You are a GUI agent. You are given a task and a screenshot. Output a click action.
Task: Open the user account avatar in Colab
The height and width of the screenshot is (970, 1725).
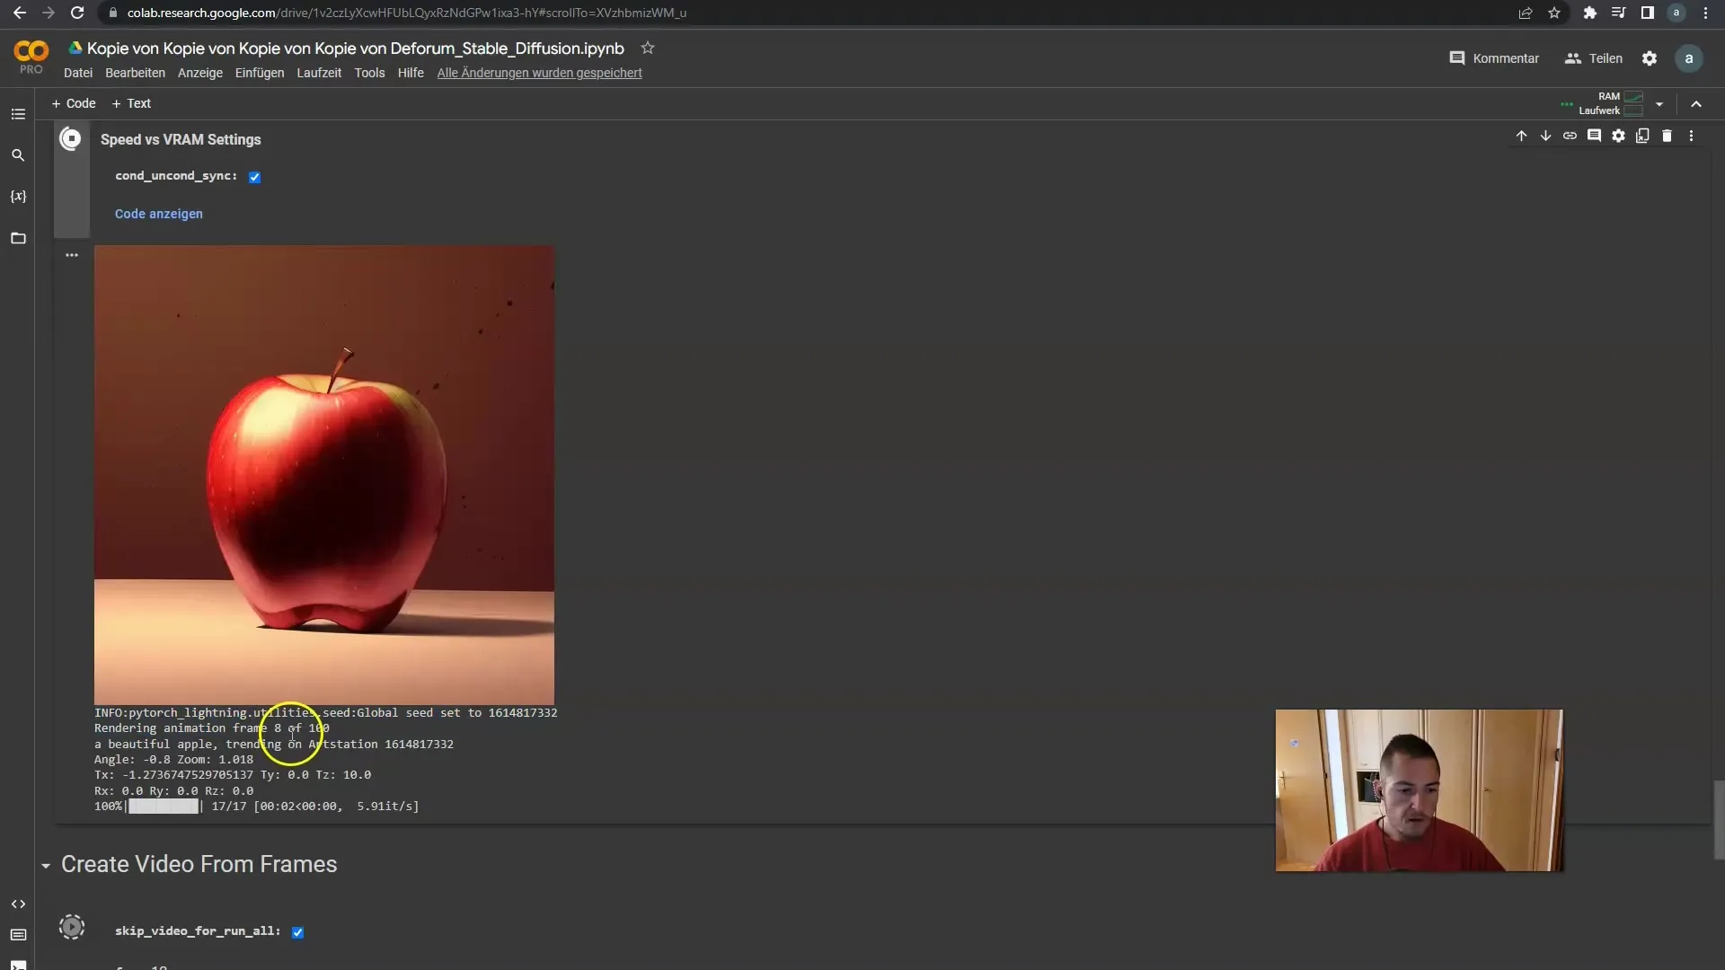pyautogui.click(x=1689, y=58)
